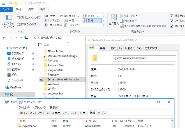Open Task Manager File (ファイル) menu
This screenshot has width=185, height=128.
tap(24, 108)
